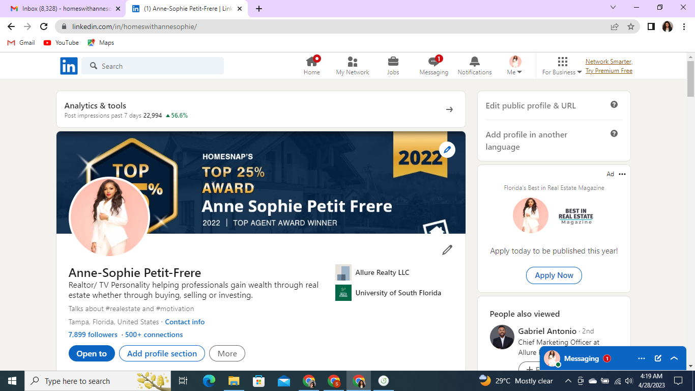Open the taskbar weather widget

point(516,381)
